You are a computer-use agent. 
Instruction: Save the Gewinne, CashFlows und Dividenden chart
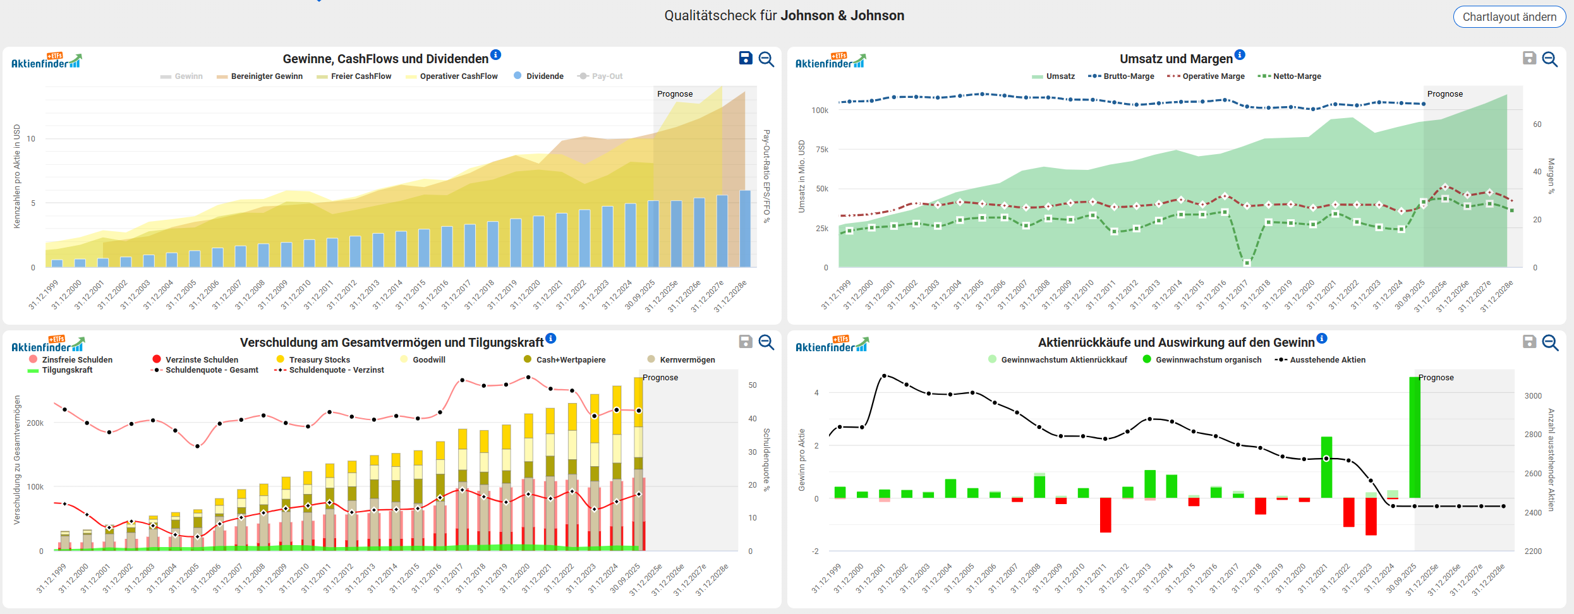(746, 59)
